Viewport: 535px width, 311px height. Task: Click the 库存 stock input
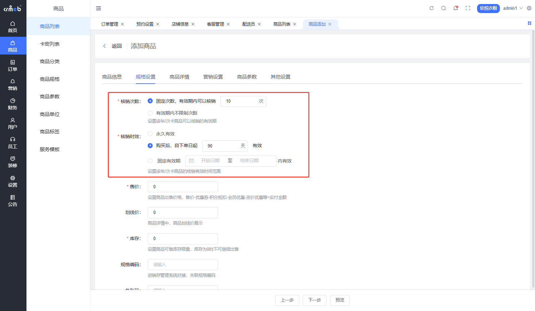click(x=183, y=239)
